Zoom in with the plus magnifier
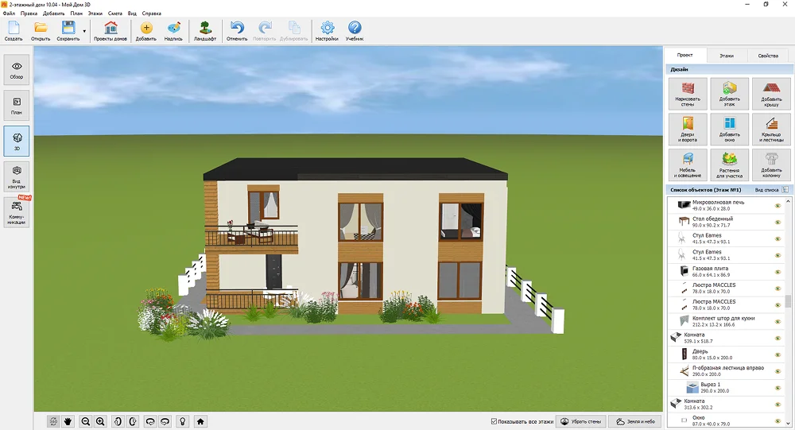 (100, 421)
